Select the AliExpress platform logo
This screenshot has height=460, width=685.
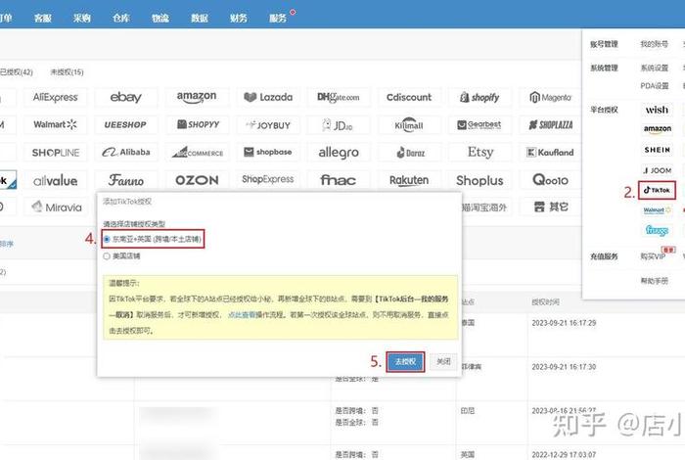pyautogui.click(x=56, y=98)
